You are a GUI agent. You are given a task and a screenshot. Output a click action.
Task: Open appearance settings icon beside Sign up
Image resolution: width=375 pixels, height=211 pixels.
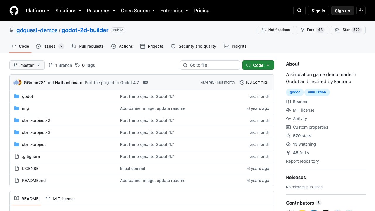pyautogui.click(x=361, y=11)
